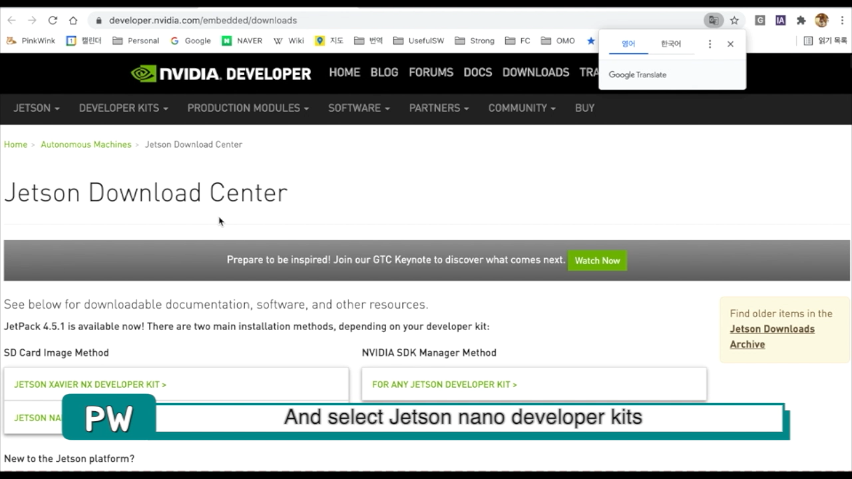Open the FC bookmarks folder
852x479 pixels.
coord(518,41)
